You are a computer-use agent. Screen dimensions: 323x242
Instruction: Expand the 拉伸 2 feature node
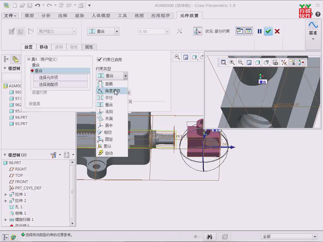click(x=6, y=201)
